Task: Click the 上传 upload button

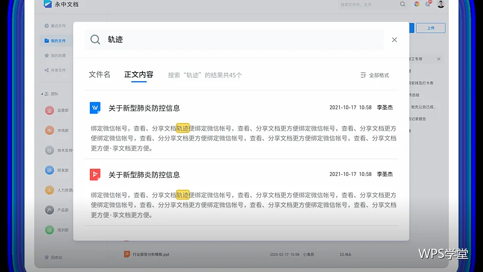Action: pyautogui.click(x=431, y=28)
